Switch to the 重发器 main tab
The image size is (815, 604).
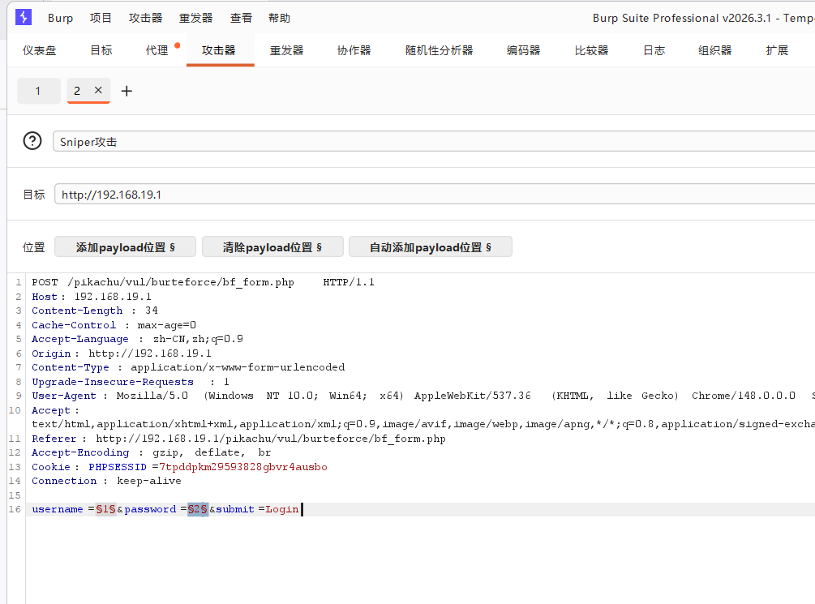click(286, 50)
